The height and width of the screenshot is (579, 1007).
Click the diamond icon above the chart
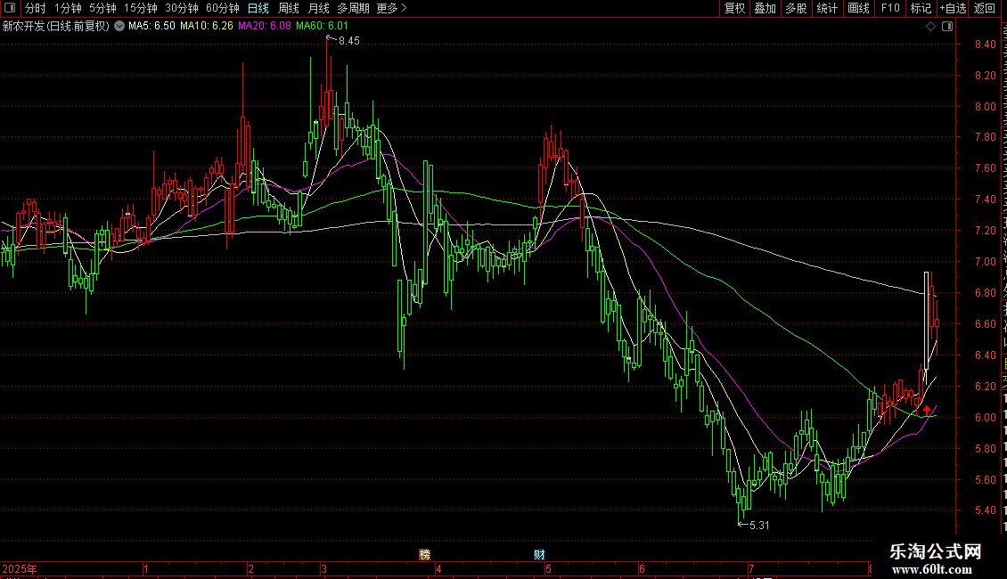coord(930,27)
